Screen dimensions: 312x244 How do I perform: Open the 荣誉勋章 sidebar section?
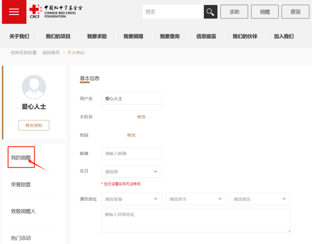click(x=20, y=184)
